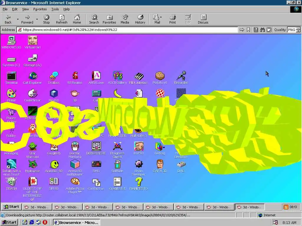Click inside the Address URL field

coord(127,30)
